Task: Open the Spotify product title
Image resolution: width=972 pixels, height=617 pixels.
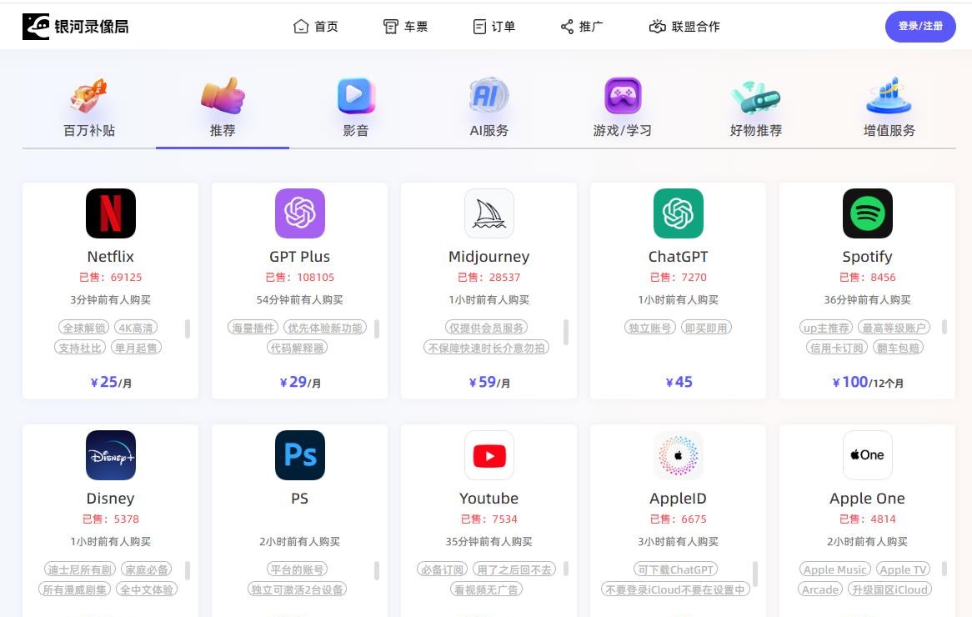Action: click(867, 257)
